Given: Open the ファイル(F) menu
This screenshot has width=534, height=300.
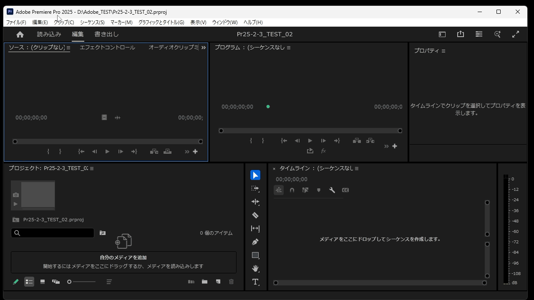Looking at the screenshot, I should (x=16, y=22).
